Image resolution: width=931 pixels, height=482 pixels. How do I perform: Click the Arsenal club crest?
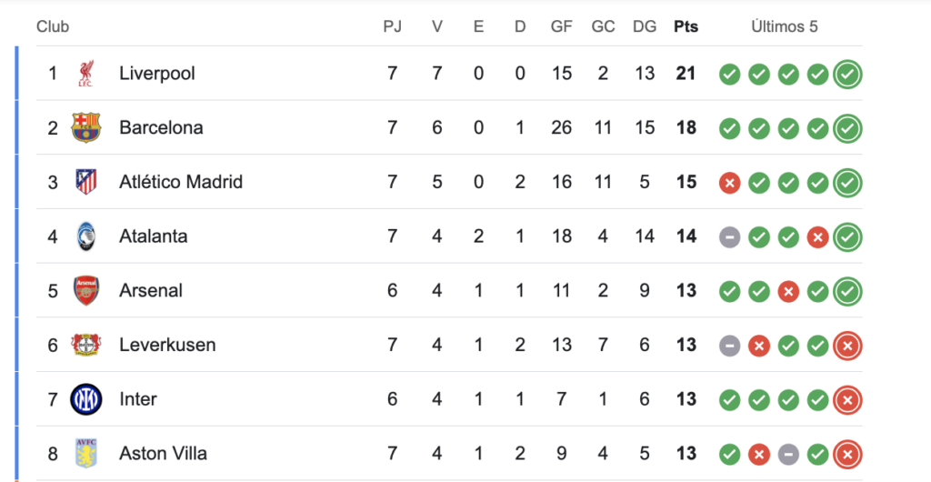86,291
